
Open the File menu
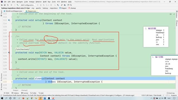5,2
